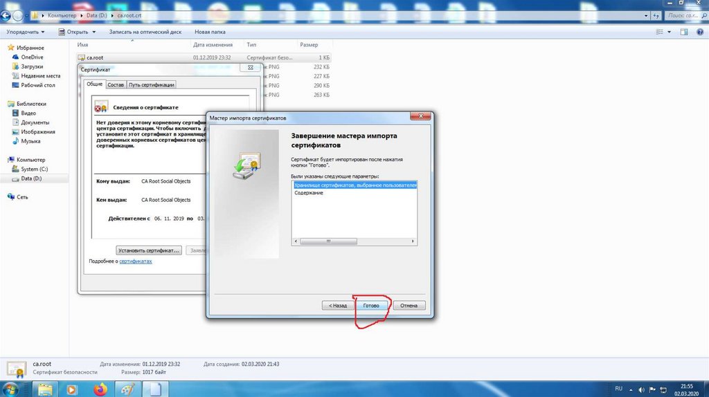Open Рабочий стол in the navigation pane

(x=38, y=85)
